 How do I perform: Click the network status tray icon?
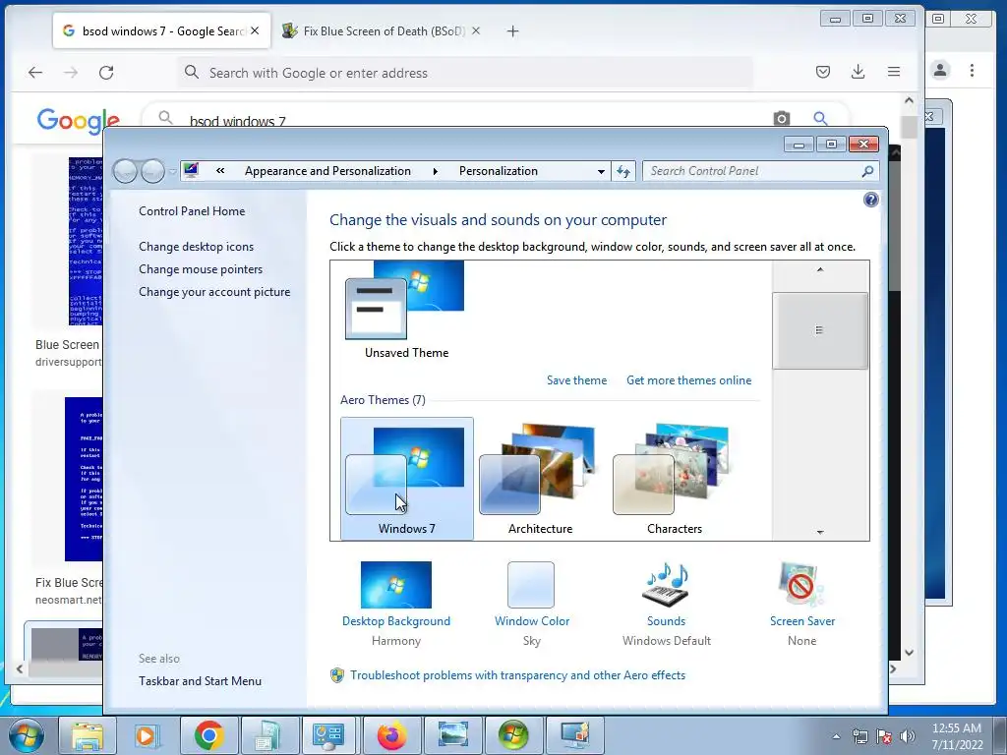point(859,736)
